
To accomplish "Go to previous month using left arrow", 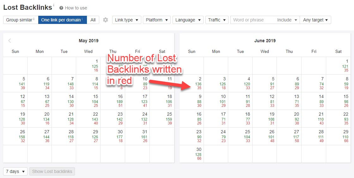I will pos(10,41).
